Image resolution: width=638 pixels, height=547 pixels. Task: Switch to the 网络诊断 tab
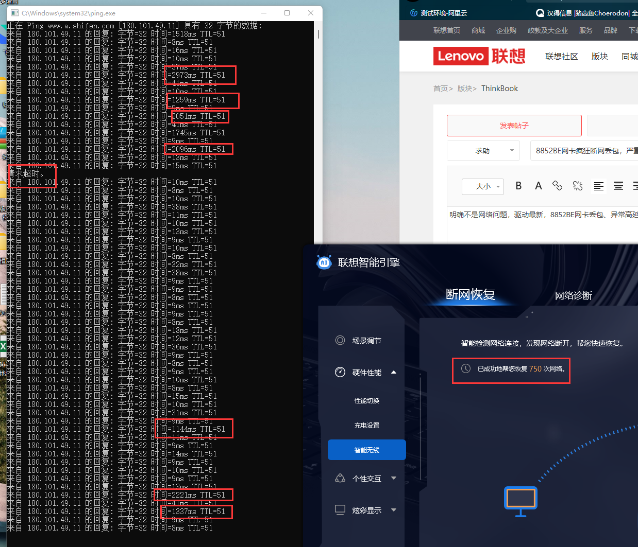[574, 295]
